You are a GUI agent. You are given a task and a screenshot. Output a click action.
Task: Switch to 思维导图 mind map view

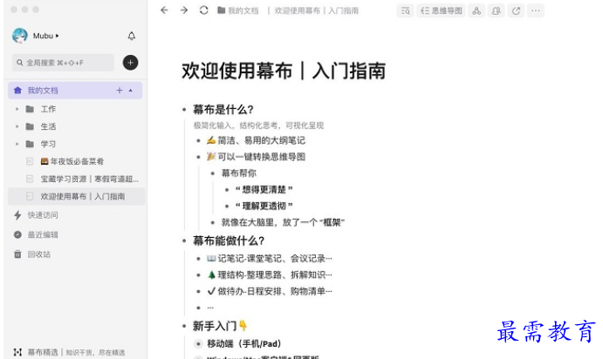(441, 10)
